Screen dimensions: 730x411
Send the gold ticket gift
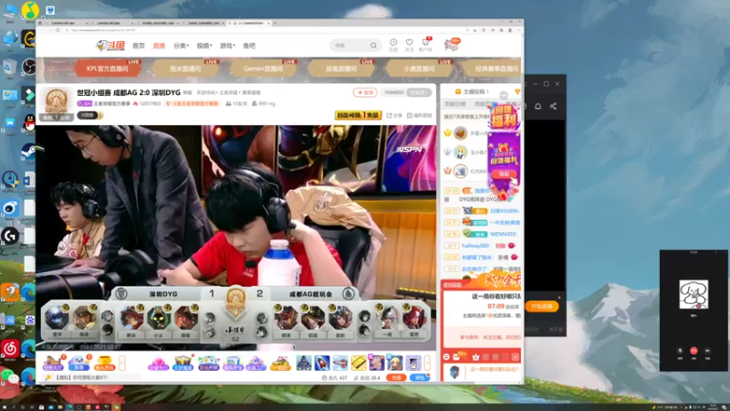click(359, 363)
